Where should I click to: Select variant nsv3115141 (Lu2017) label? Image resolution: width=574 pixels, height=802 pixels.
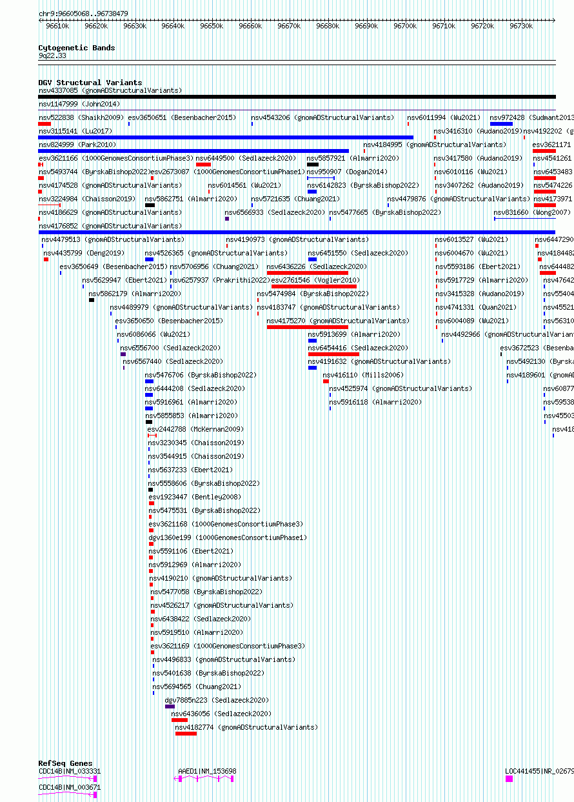[x=75, y=131]
